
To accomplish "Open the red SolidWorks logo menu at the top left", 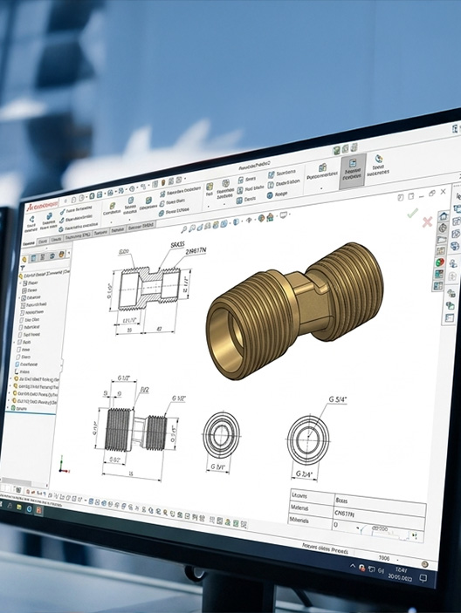I will [42, 206].
